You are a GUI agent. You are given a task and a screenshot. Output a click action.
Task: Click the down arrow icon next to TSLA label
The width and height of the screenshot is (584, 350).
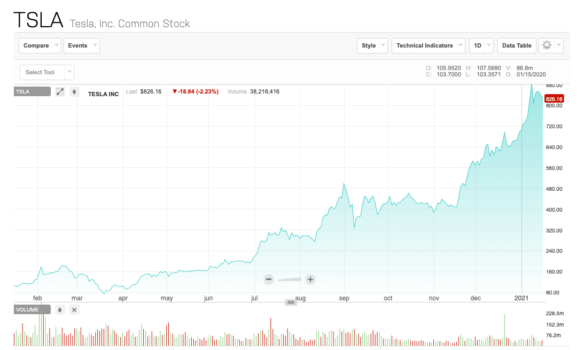74,92
